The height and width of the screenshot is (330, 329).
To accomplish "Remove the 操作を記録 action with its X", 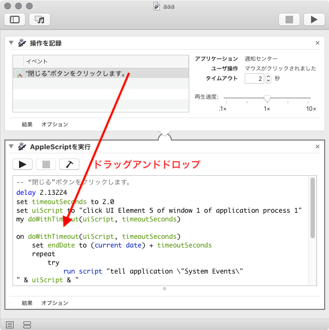I will click(x=318, y=43).
